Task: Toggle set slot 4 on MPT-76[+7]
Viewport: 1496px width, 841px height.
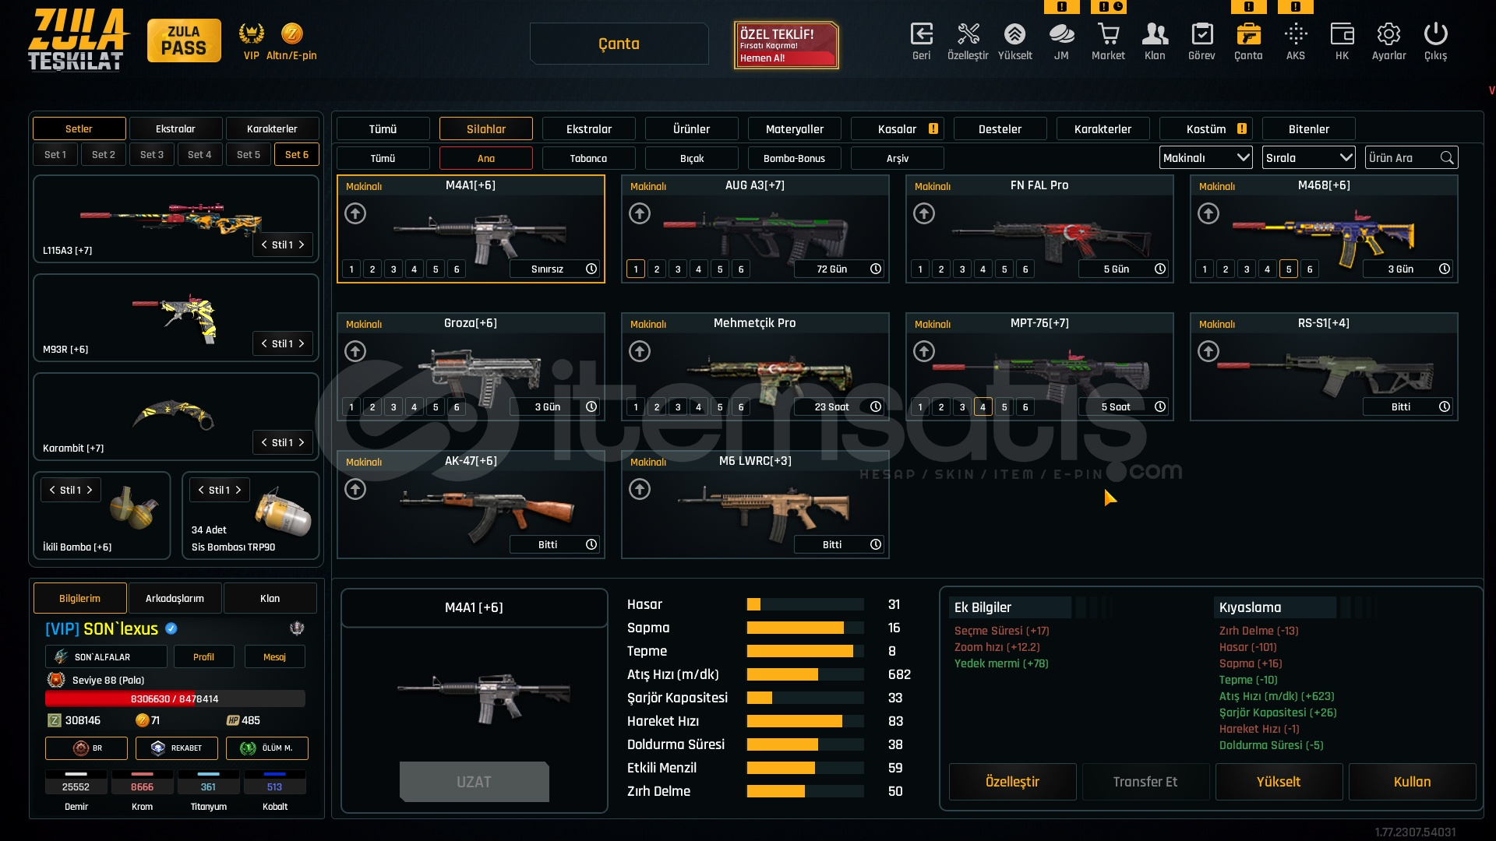Action: point(983,406)
